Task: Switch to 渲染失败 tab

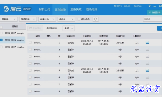Action: (76, 10)
